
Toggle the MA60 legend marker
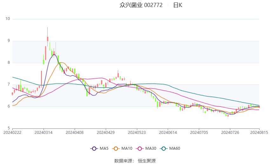point(164,148)
